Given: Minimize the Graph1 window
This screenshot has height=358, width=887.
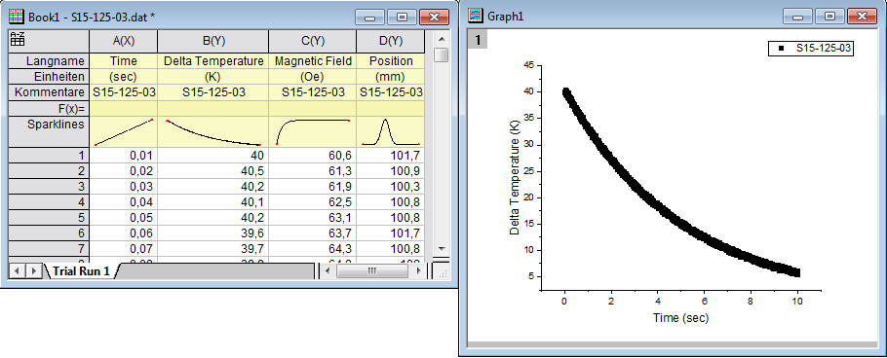Looking at the screenshot, I should coord(797,17).
